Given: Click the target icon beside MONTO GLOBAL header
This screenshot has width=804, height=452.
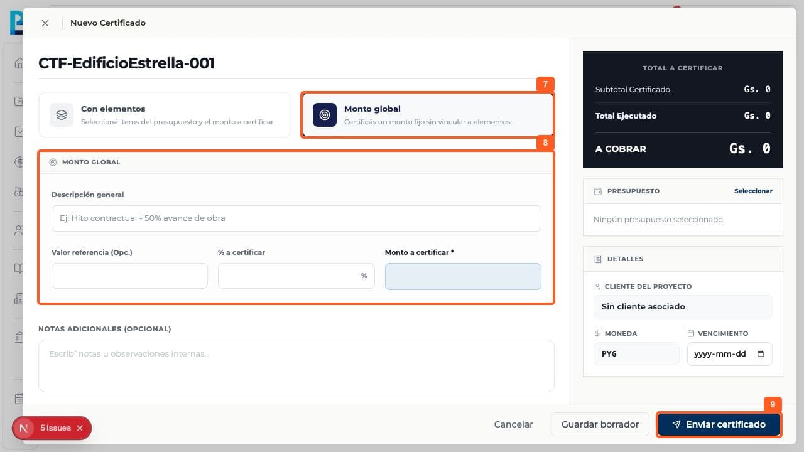Looking at the screenshot, I should pyautogui.click(x=53, y=162).
